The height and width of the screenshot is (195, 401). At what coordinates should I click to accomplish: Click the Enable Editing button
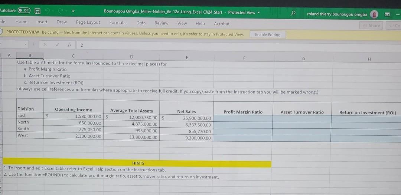coord(268,35)
